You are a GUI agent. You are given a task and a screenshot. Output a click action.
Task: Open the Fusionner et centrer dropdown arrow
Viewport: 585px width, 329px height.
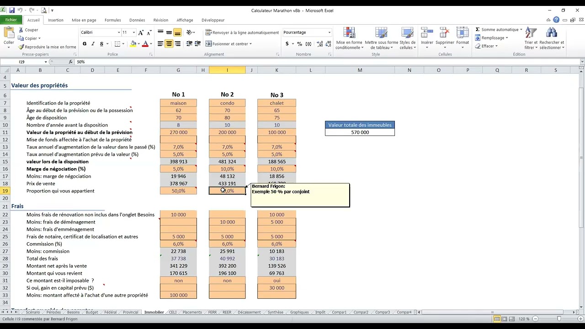[x=250, y=44]
